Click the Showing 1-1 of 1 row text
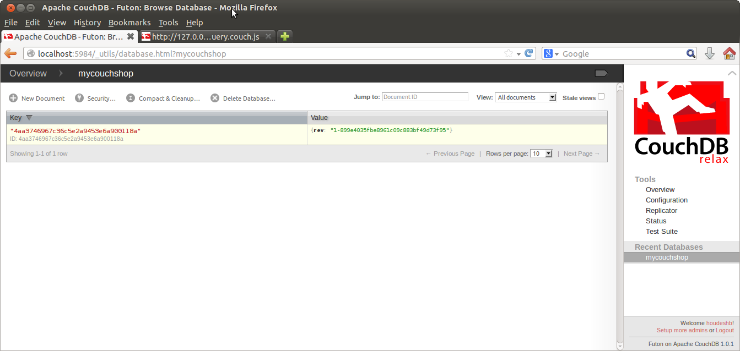 (x=39, y=153)
